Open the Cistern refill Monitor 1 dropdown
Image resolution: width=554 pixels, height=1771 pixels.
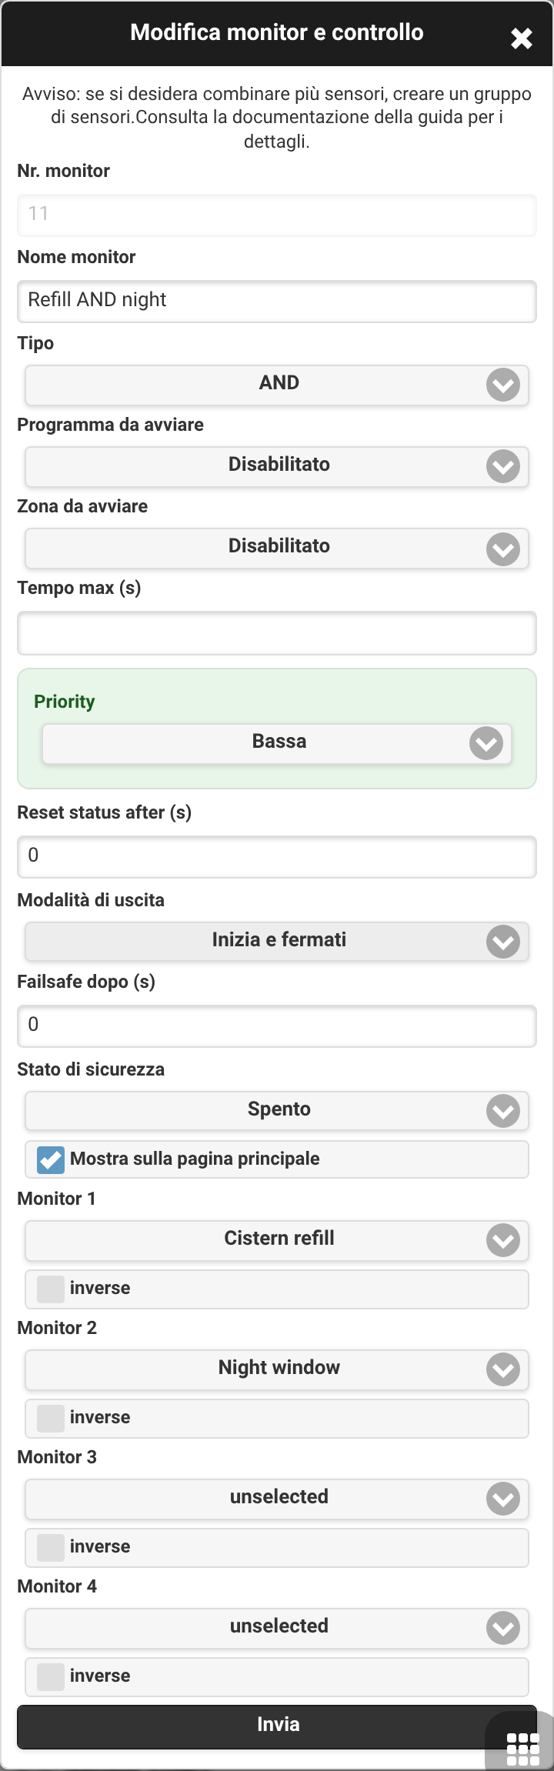pyautogui.click(x=277, y=1239)
